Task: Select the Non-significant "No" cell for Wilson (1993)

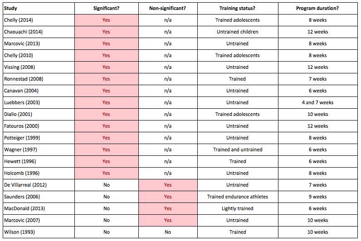Action: pyautogui.click(x=167, y=232)
